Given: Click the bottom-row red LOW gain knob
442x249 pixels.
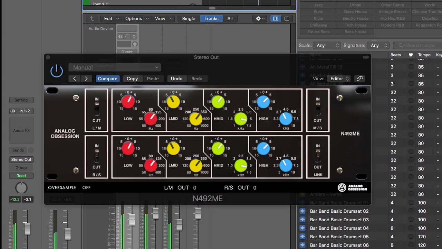Looking at the screenshot, I should [x=128, y=148].
